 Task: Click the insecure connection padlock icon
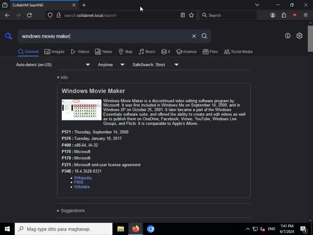tap(58, 15)
